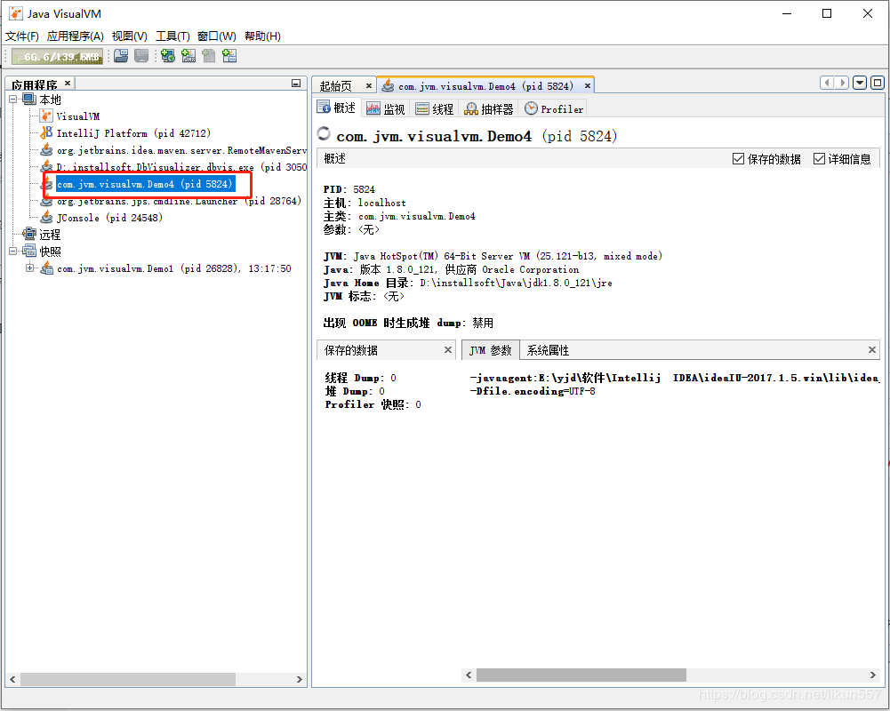Select org.jetbrains.idea.maven.server.RemoteMavenServer entry
The image size is (890, 711).
(181, 150)
